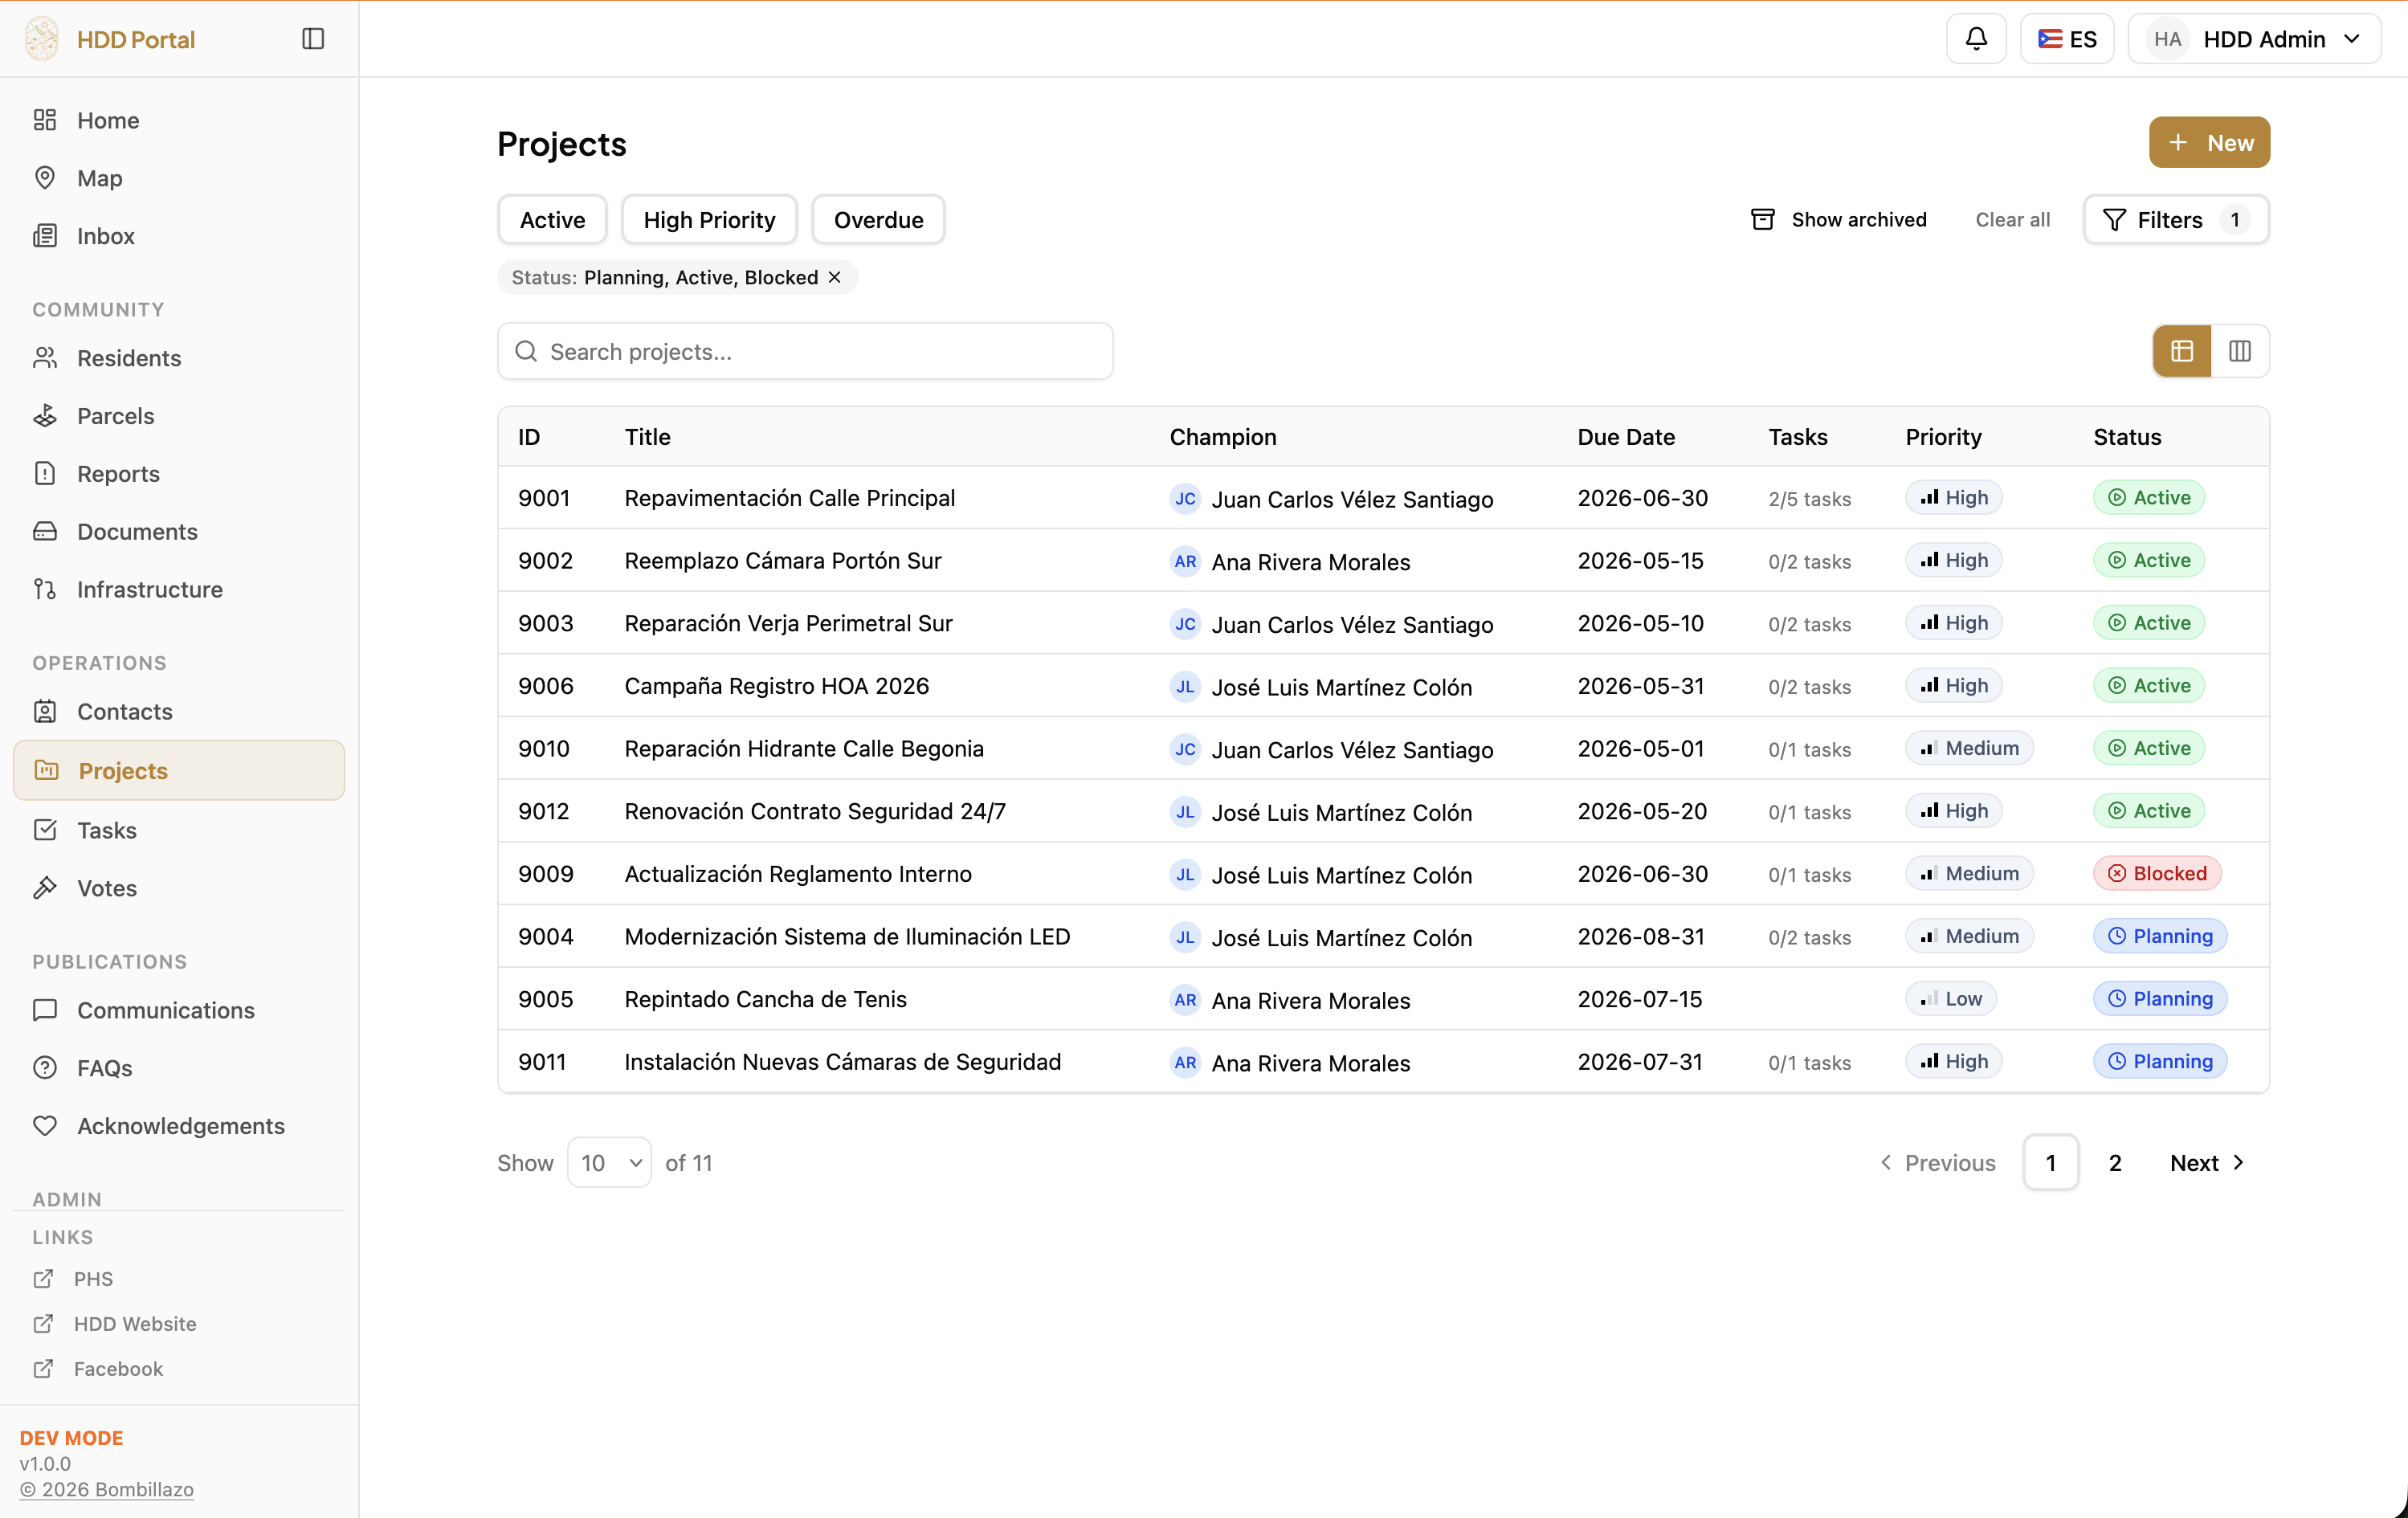2408x1518 pixels.
Task: Click the JC avatar in row 9001
Action: pyautogui.click(x=1185, y=499)
